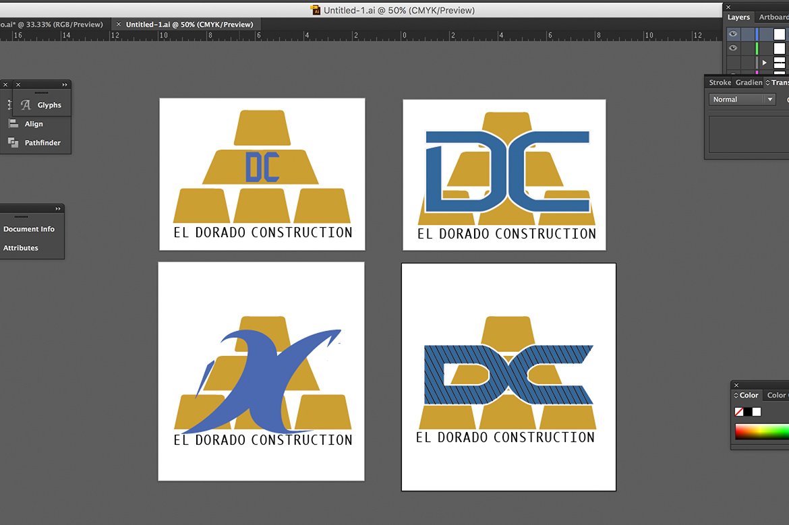
Task: Show the third layer via empty visibility box
Action: coord(733,62)
